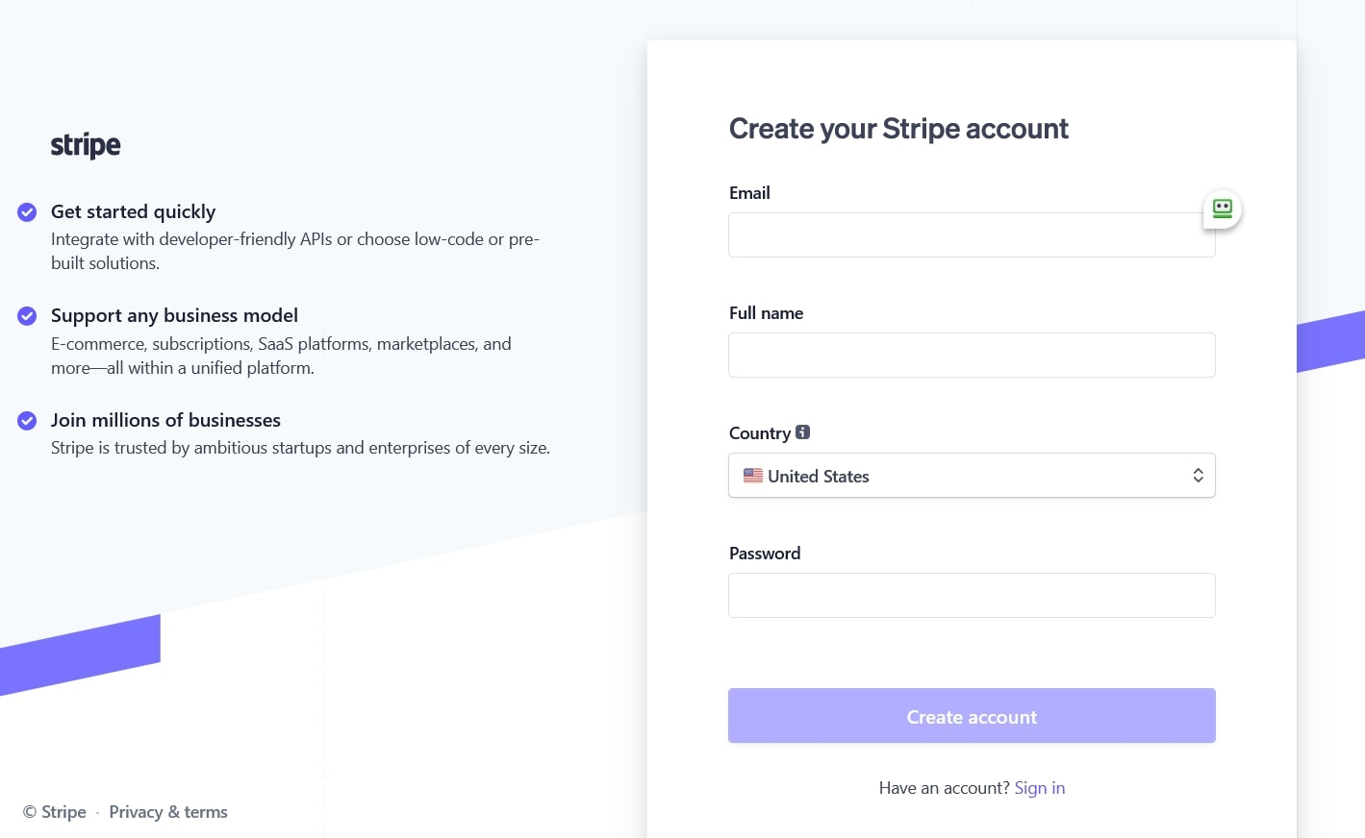Click the Stripe footer link

[x=63, y=812]
